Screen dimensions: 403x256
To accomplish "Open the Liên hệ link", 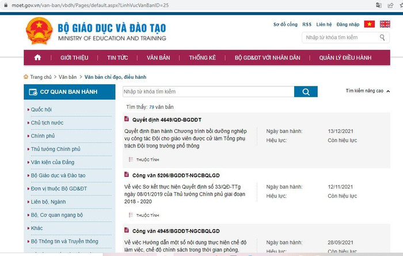I will click(x=324, y=24).
